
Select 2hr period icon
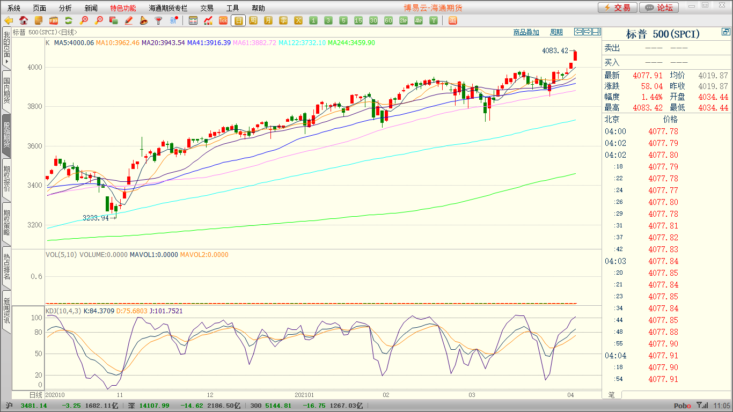coord(404,20)
